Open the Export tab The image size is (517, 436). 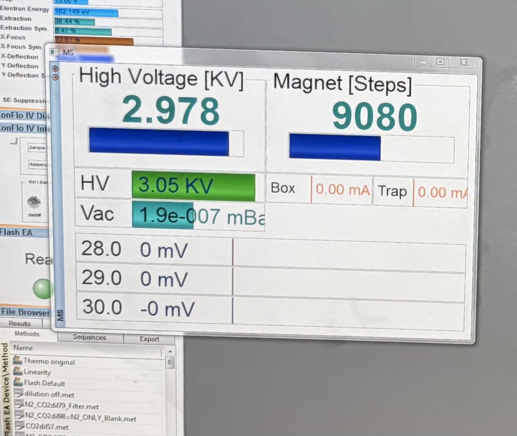click(x=149, y=339)
